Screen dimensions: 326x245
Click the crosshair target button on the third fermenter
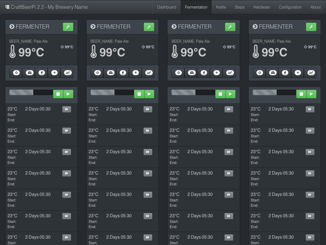(x=178, y=73)
